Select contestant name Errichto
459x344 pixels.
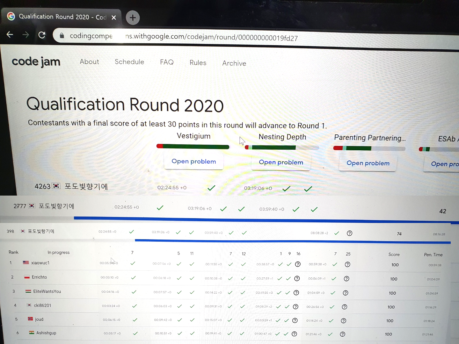point(39,277)
